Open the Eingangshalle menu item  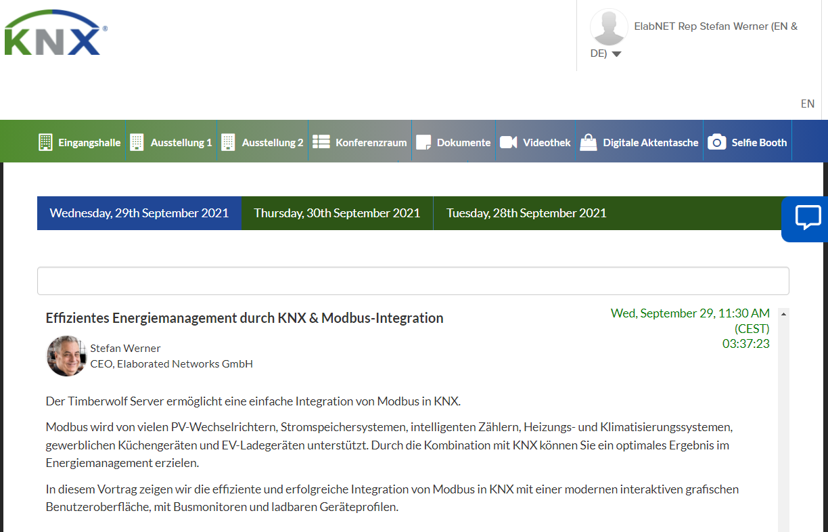click(89, 143)
